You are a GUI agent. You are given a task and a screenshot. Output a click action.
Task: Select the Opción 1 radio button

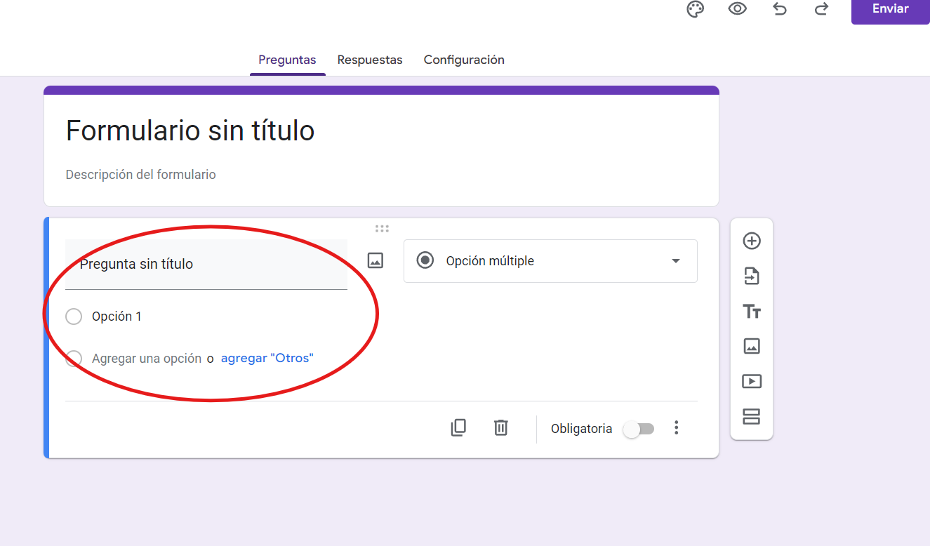(x=74, y=317)
